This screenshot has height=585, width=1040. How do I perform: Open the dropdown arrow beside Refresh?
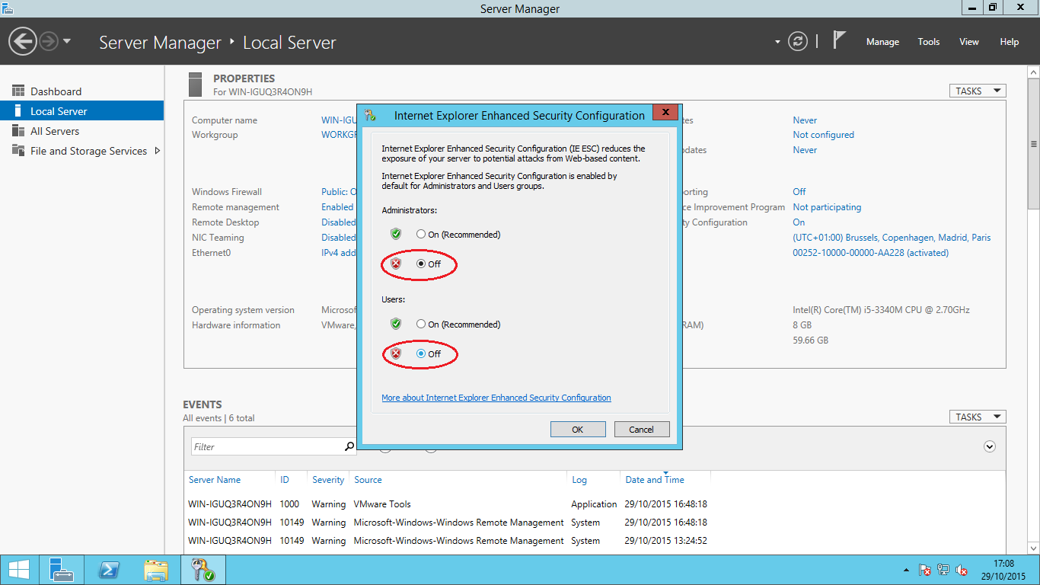coord(777,42)
